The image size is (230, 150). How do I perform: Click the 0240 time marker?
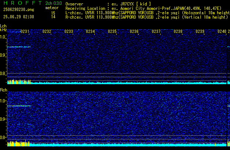click(x=222, y=31)
